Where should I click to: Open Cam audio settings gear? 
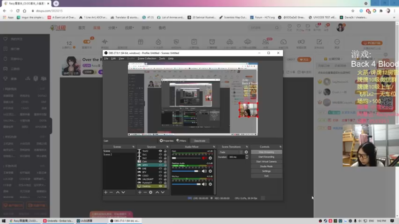tap(210, 158)
